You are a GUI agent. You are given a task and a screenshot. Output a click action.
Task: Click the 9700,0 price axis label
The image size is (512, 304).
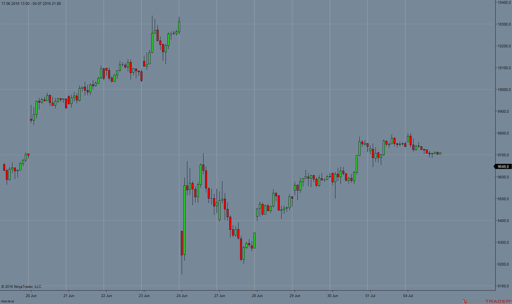(x=504, y=155)
